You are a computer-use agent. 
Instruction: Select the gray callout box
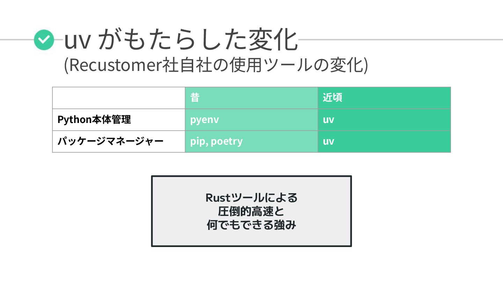251,211
